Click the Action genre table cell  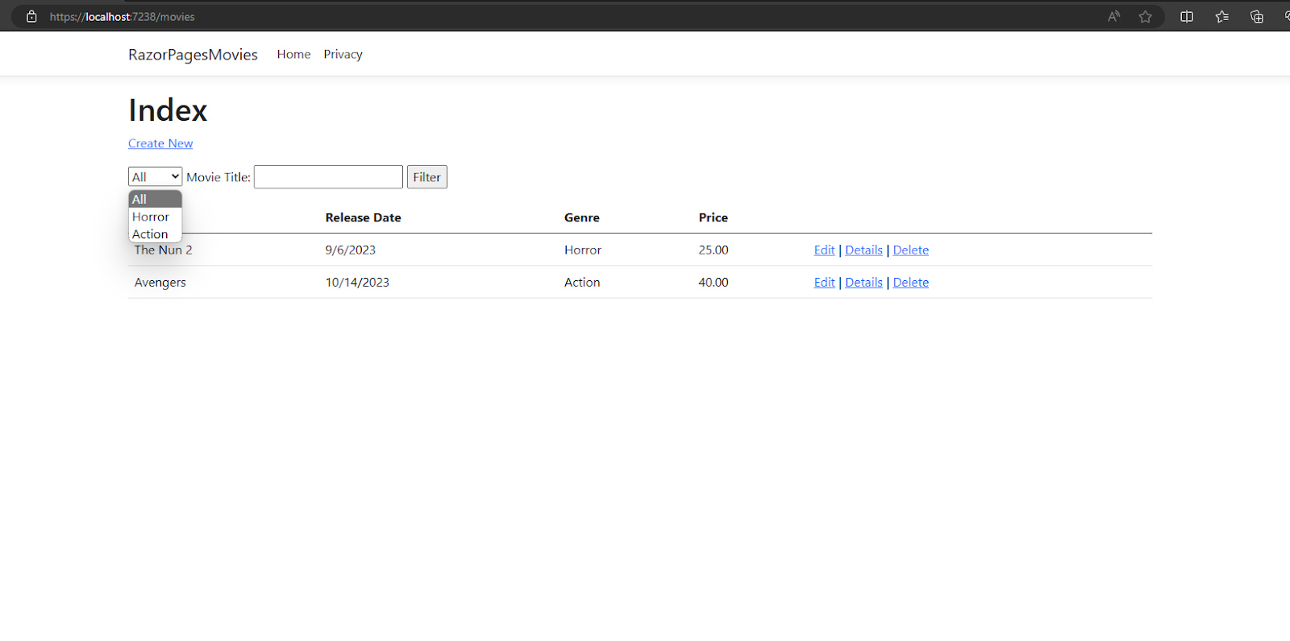click(582, 282)
